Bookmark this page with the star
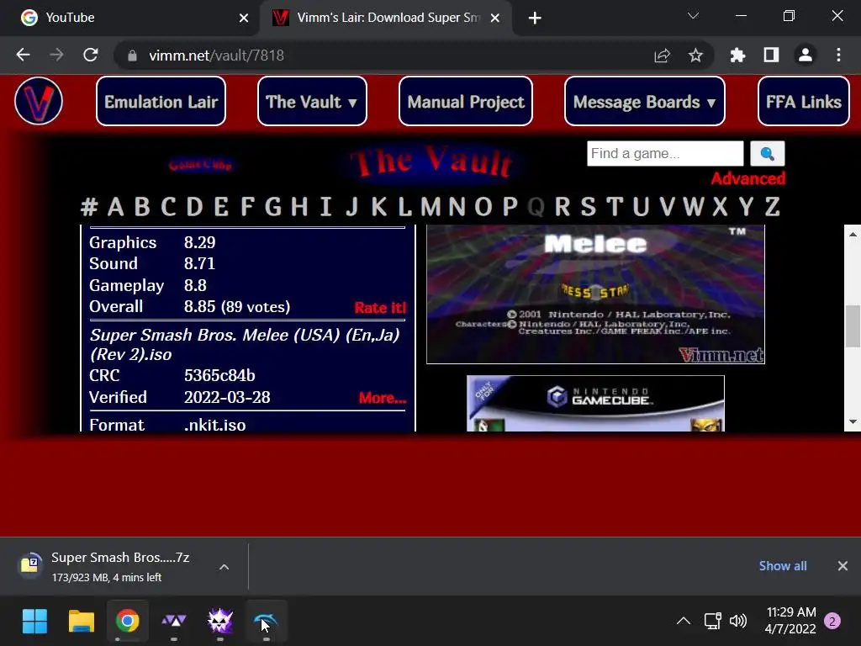The width and height of the screenshot is (861, 646). [695, 55]
